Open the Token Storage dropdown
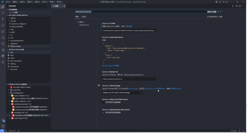247x133 pixels. (123, 93)
